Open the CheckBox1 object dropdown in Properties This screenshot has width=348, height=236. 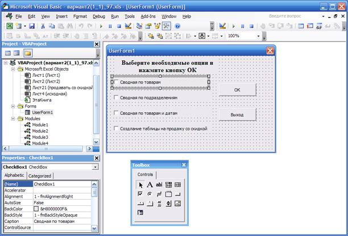pyautogui.click(x=95, y=167)
